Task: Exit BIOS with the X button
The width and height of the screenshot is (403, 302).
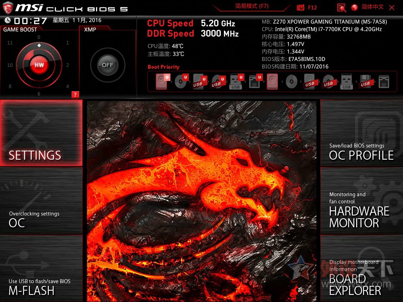Action: point(392,8)
